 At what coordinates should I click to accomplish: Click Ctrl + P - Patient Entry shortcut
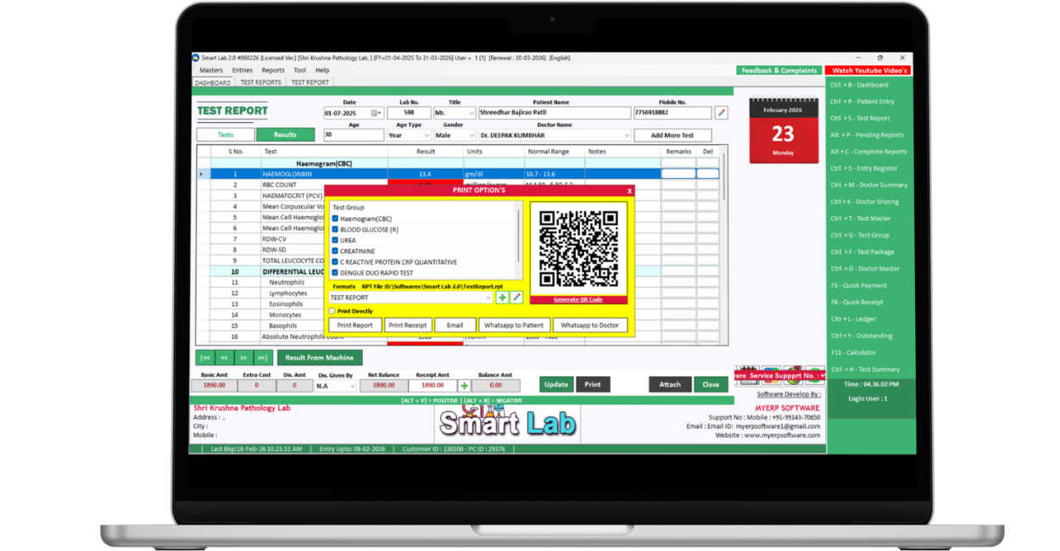(862, 102)
